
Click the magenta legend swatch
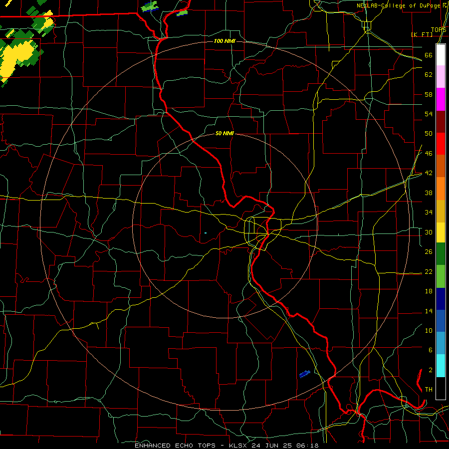(x=441, y=99)
